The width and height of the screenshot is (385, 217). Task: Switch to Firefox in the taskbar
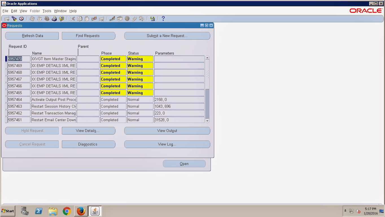(81, 211)
